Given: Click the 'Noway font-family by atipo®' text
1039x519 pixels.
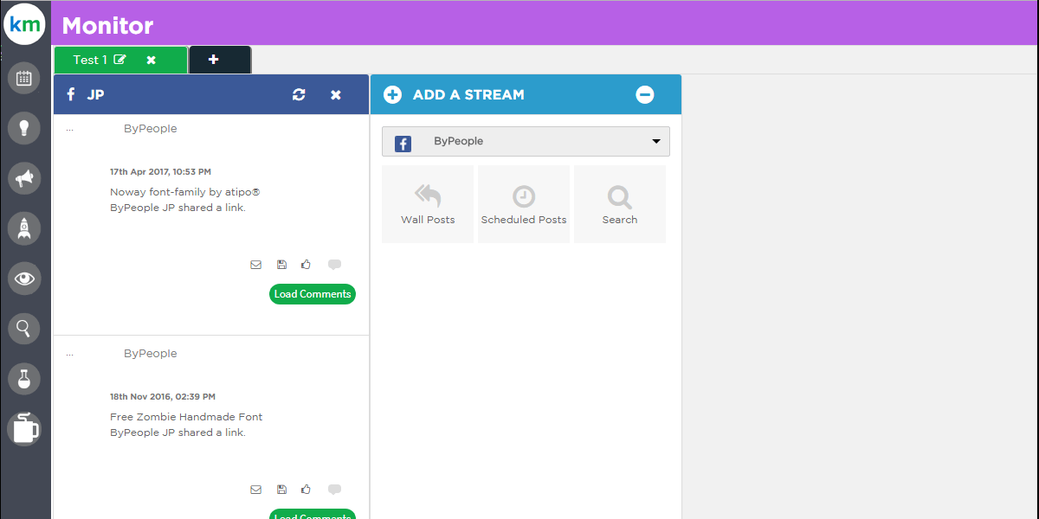Looking at the screenshot, I should coord(185,192).
